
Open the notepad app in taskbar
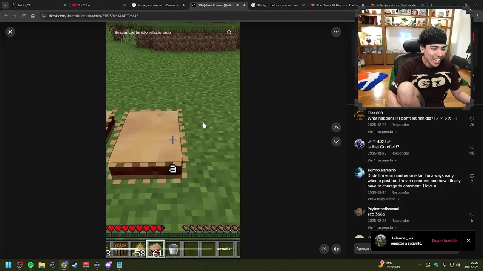coord(119,265)
